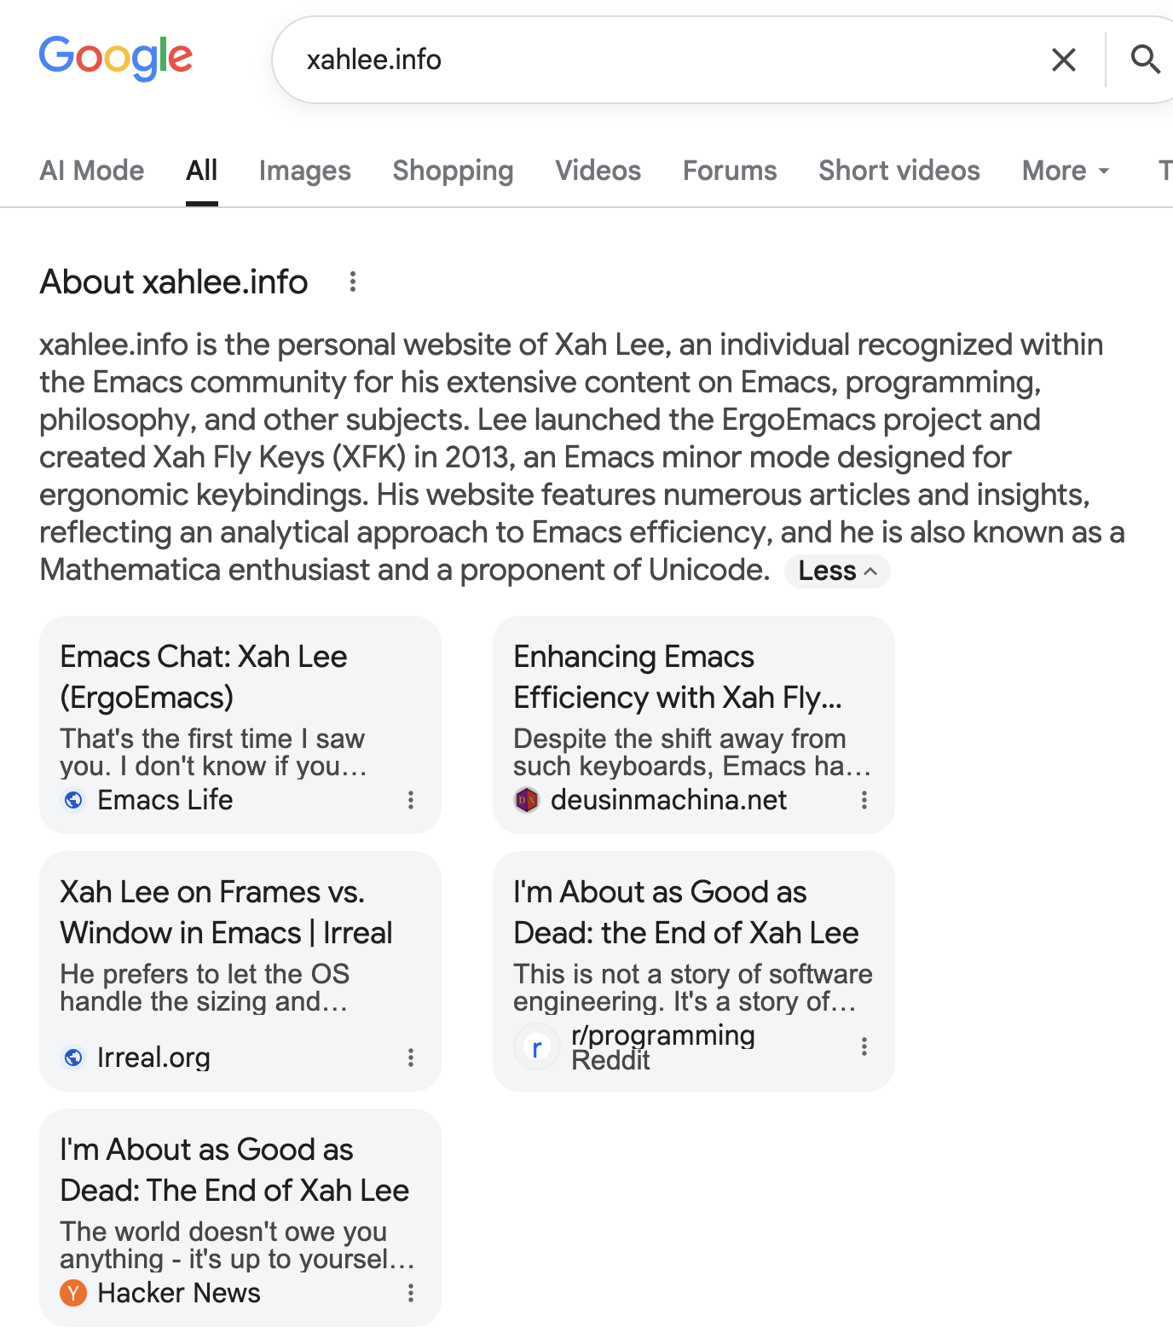Viewport: 1173px width, 1339px height.
Task: Click the Hacker News source name
Action: point(179,1293)
